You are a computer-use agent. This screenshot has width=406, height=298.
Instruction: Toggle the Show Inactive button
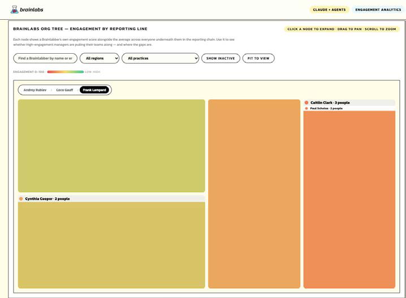(x=221, y=58)
